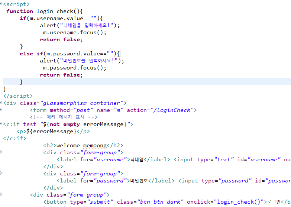Click the opening <h2> tag
Screen dimensions: 291x207
50,145
